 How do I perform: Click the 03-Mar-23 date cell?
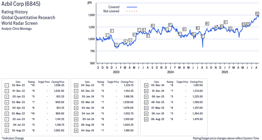pos(18,102)
